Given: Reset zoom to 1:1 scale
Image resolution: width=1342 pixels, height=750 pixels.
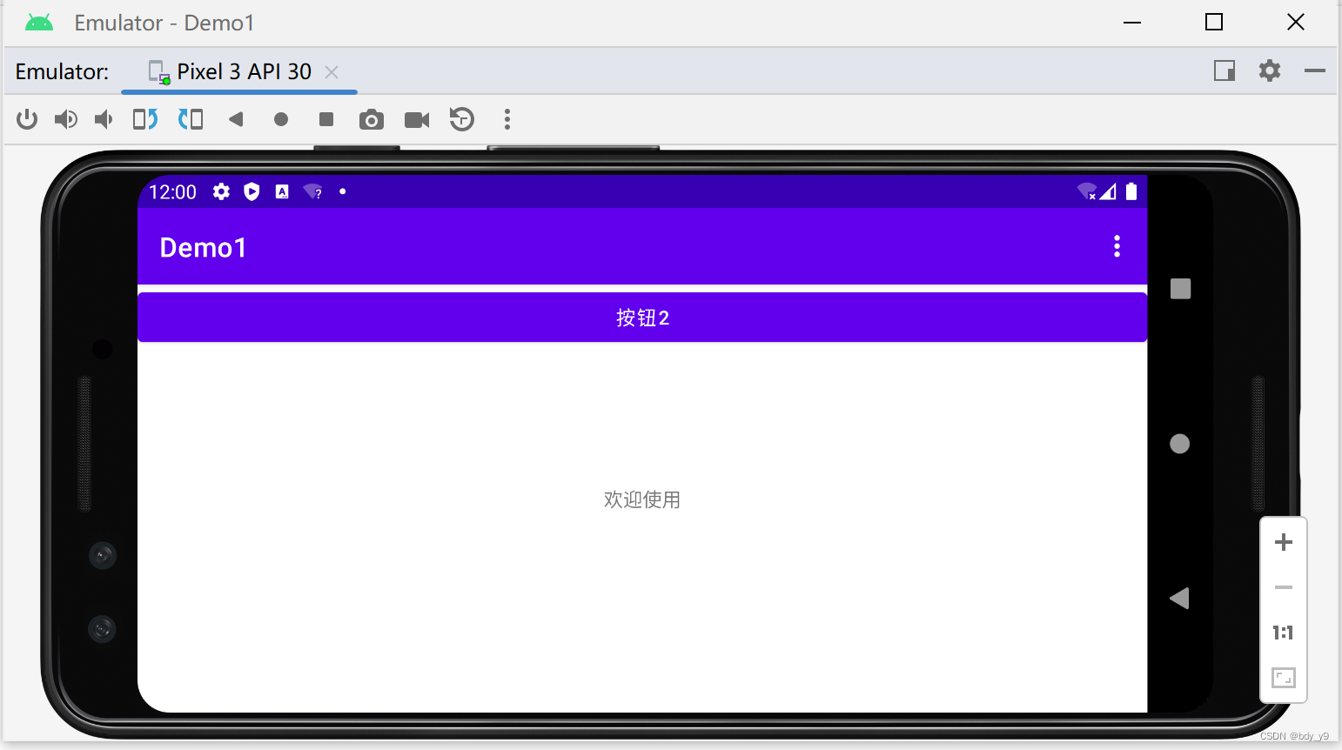Looking at the screenshot, I should click(x=1283, y=633).
